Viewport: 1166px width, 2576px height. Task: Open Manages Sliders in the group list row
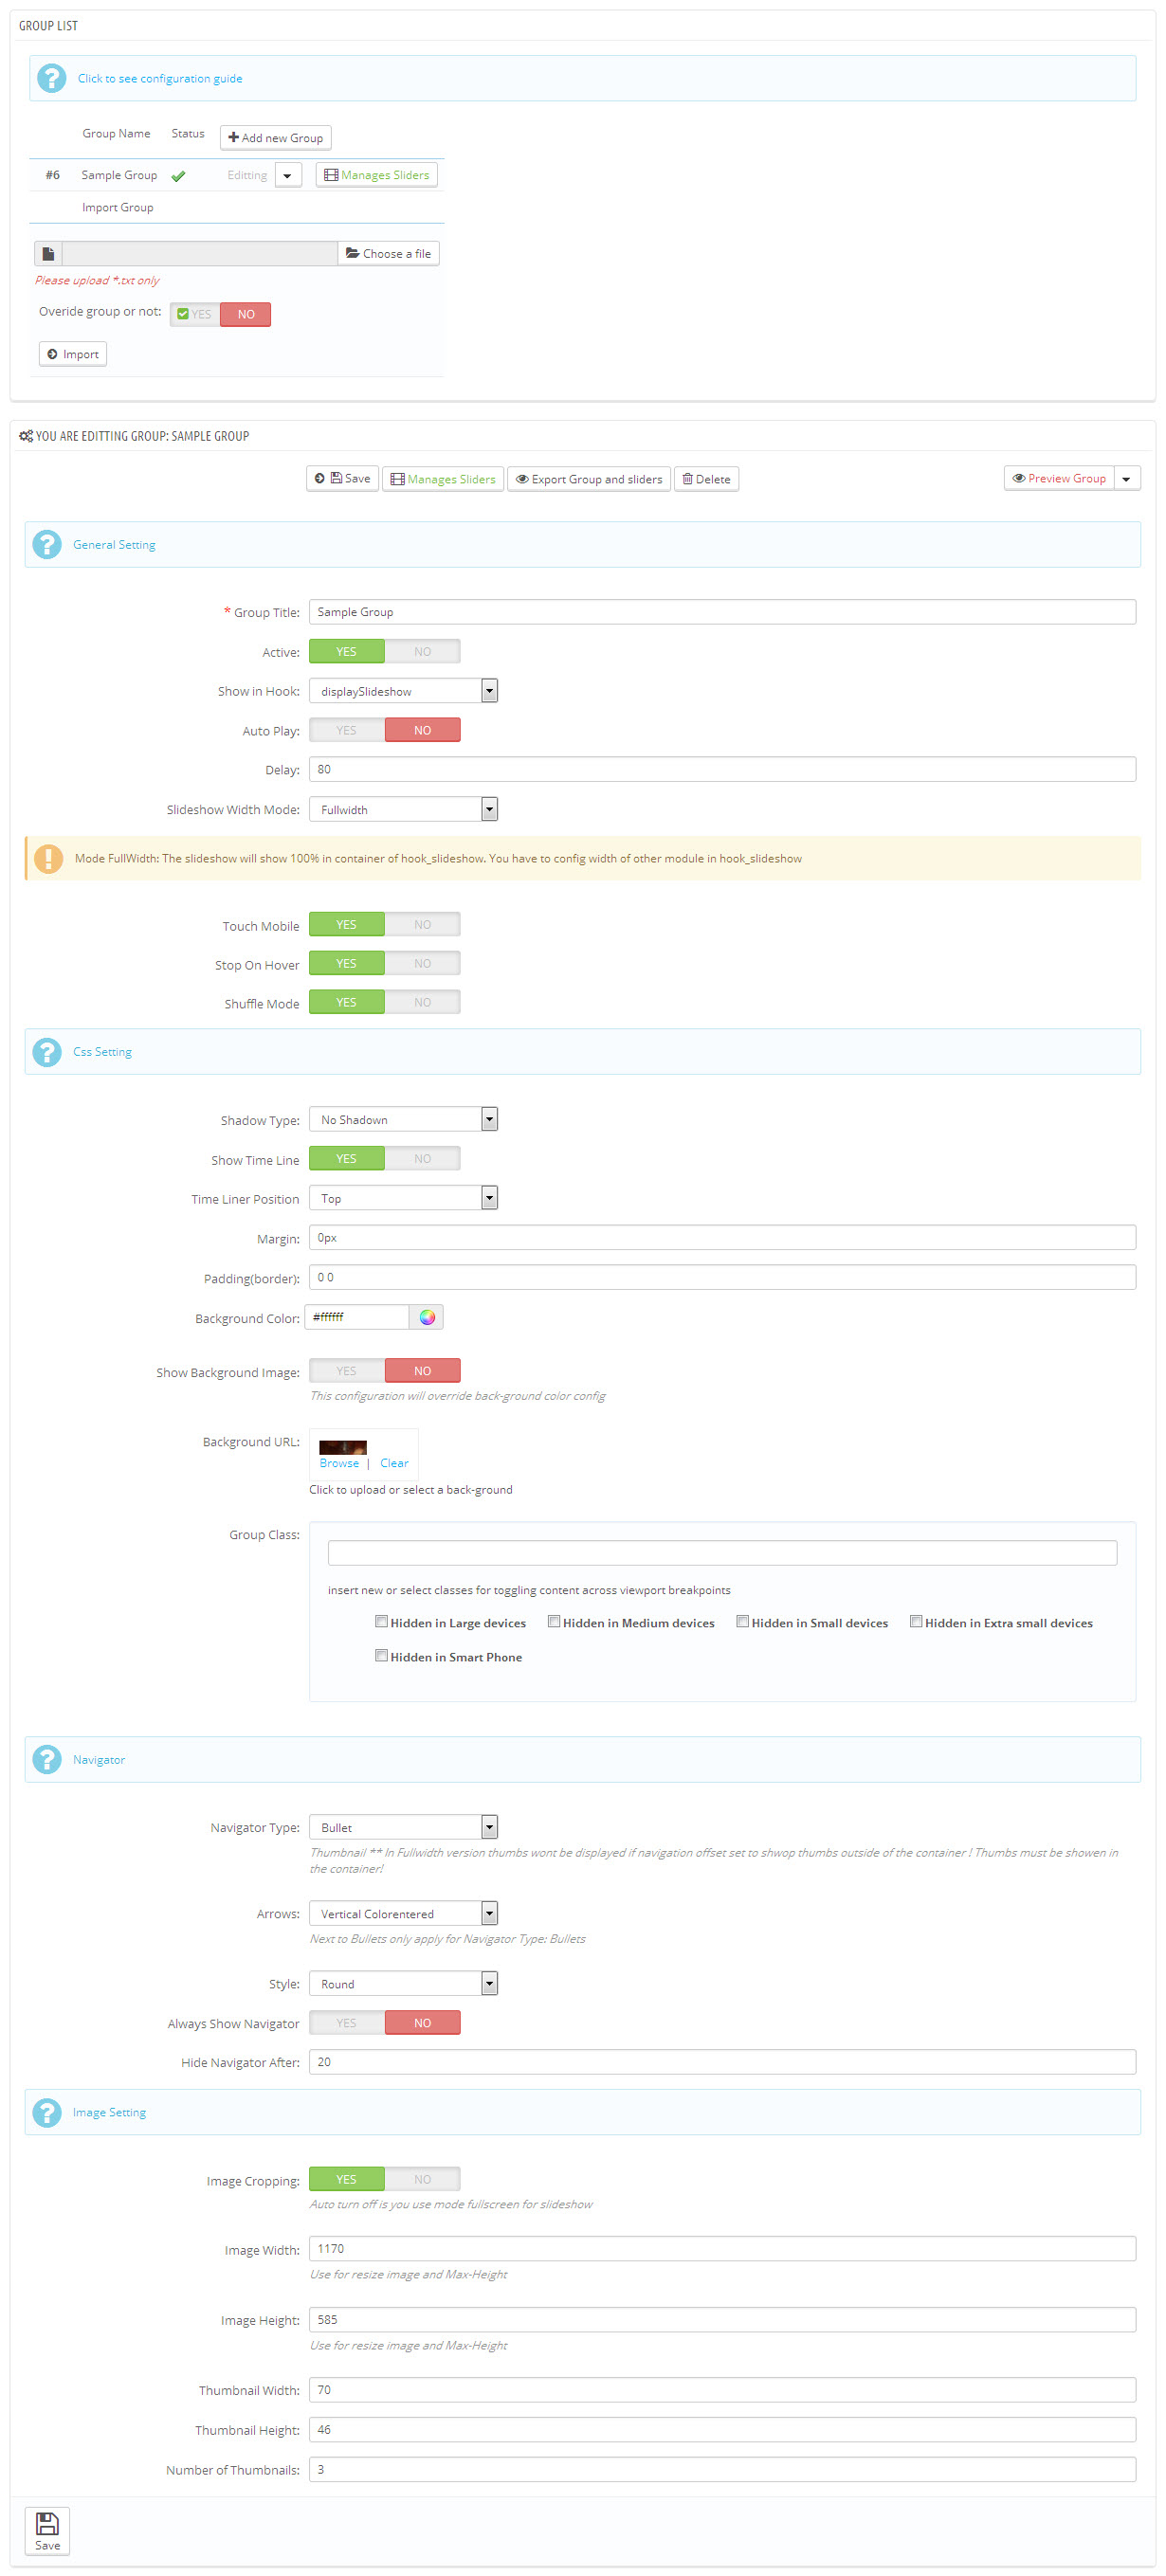point(377,175)
